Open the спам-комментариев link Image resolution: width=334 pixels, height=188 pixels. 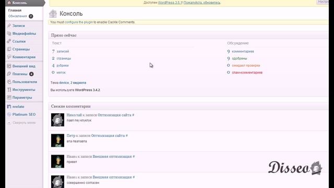(247, 73)
